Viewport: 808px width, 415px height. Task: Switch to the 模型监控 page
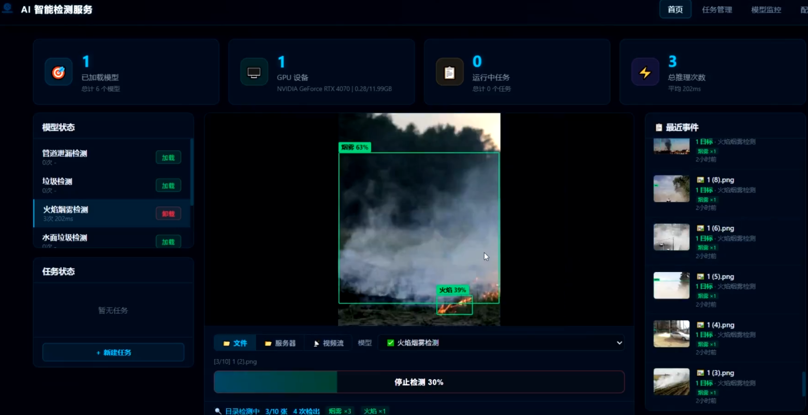766,9
